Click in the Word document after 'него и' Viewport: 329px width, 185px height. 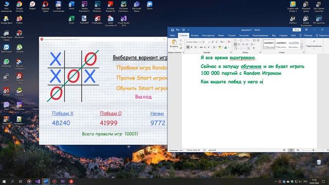point(263,82)
